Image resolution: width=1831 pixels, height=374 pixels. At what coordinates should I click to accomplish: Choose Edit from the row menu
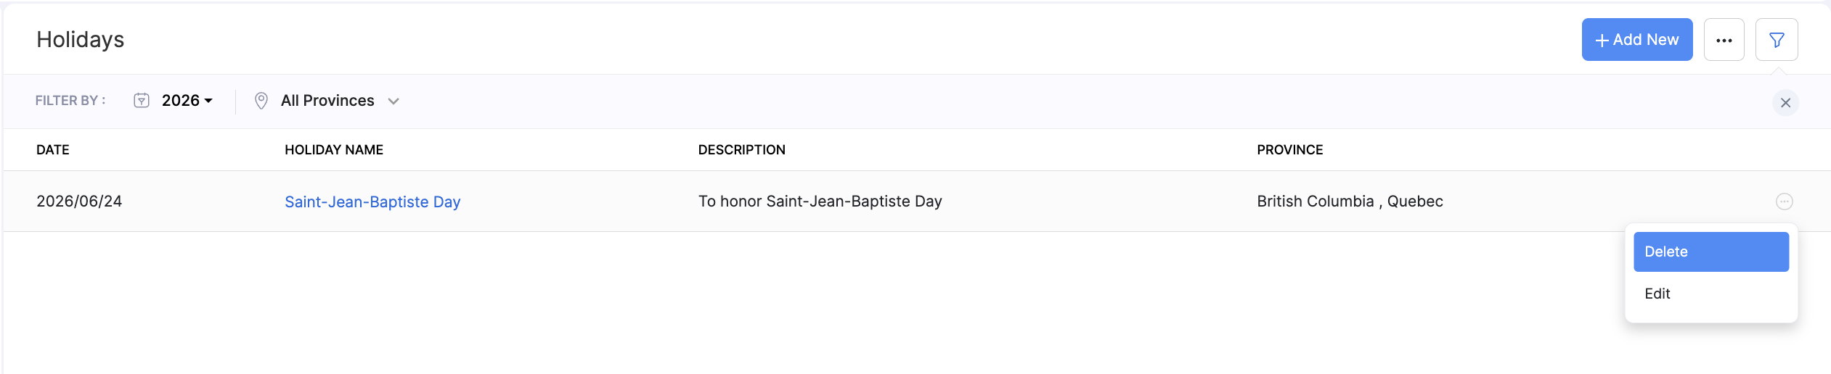click(1657, 294)
